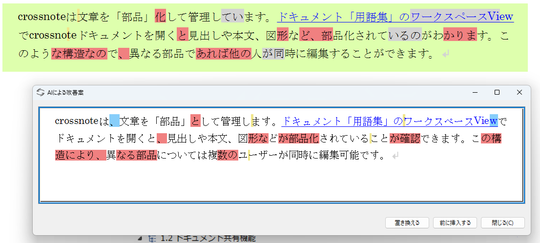Viewport: 540px width, 243px height.
Task: Click the paragraph end mark in the dialog text
Action: [395, 156]
